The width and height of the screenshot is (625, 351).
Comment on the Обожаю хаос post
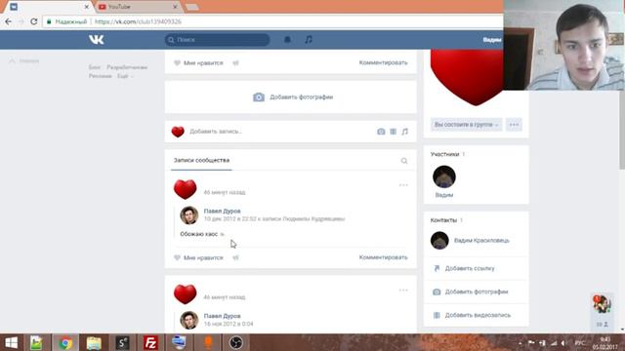pos(383,257)
